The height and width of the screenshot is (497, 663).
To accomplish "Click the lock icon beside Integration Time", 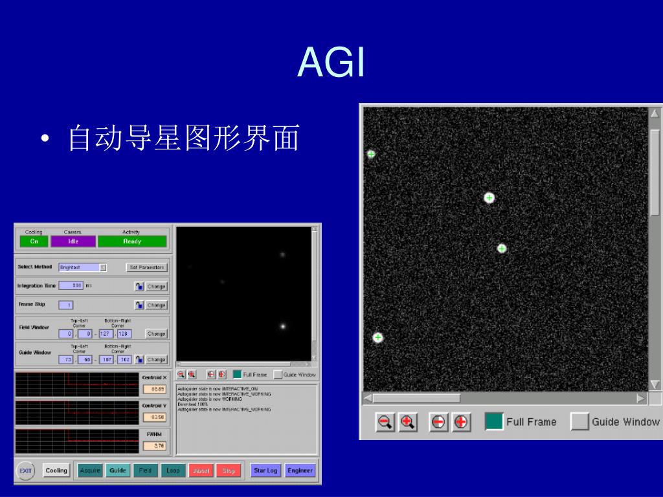I will click(x=139, y=286).
